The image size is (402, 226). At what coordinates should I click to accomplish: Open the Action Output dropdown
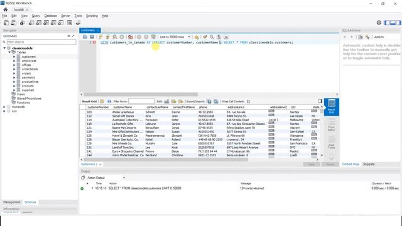click(x=106, y=178)
